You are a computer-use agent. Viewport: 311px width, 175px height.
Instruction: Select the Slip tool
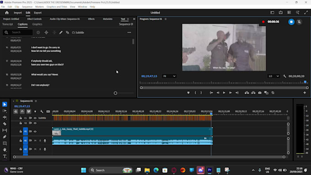(5, 130)
